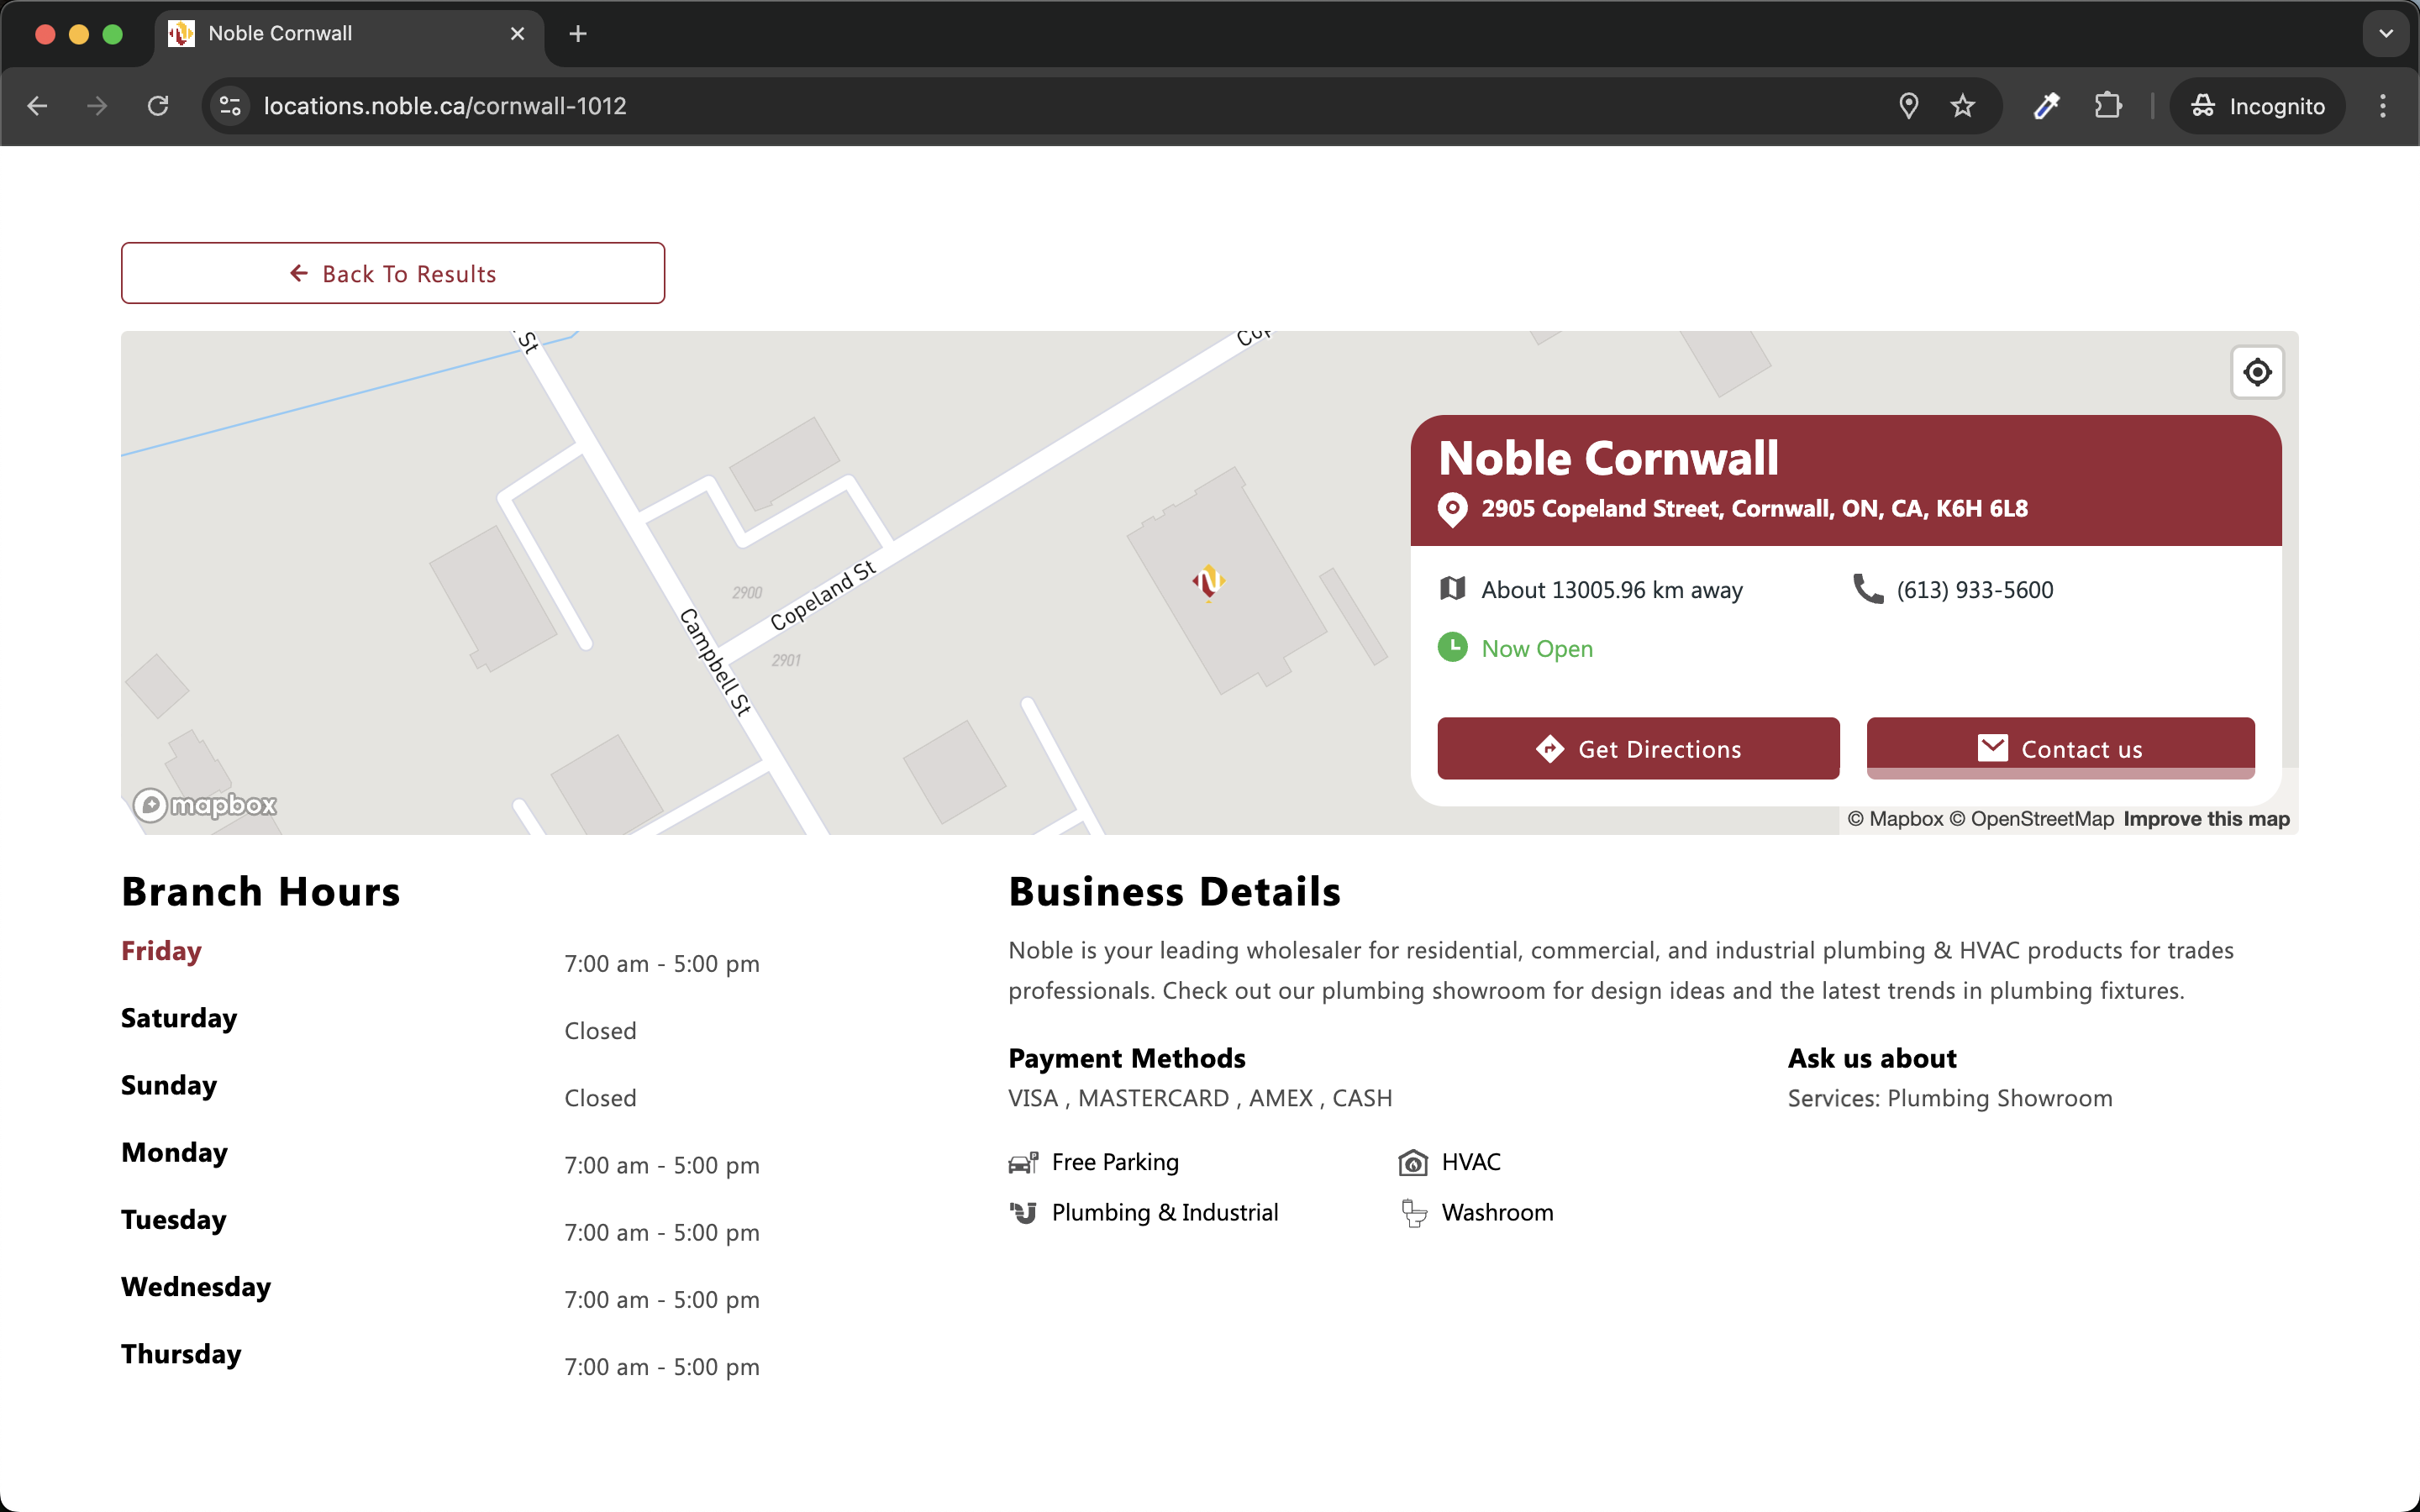Click the Now Open status text
This screenshot has width=2420, height=1512.
1537,649
